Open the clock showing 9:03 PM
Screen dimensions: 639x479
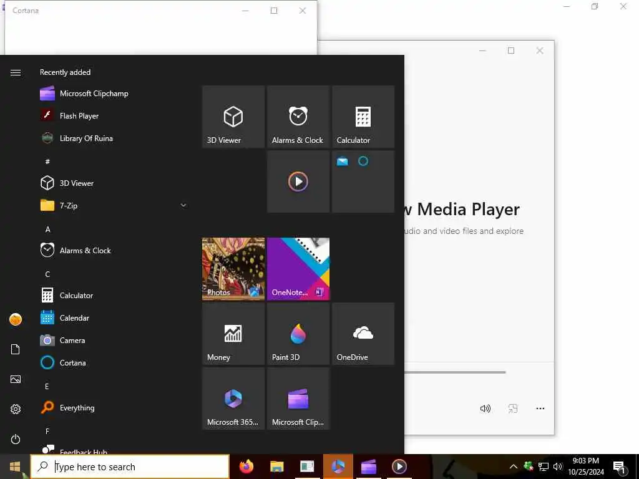[586, 467]
